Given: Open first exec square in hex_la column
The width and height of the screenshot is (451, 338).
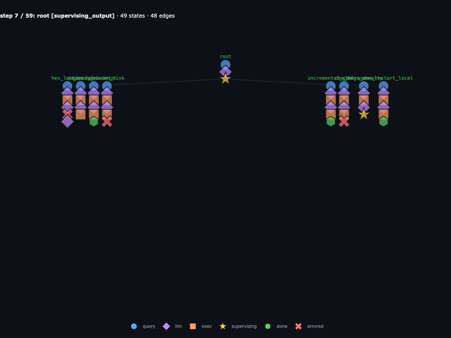Looking at the screenshot, I should (x=67, y=100).
